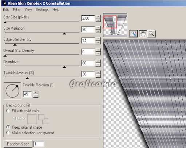Click the Twinkle Rotation value field

click(x=28, y=94)
